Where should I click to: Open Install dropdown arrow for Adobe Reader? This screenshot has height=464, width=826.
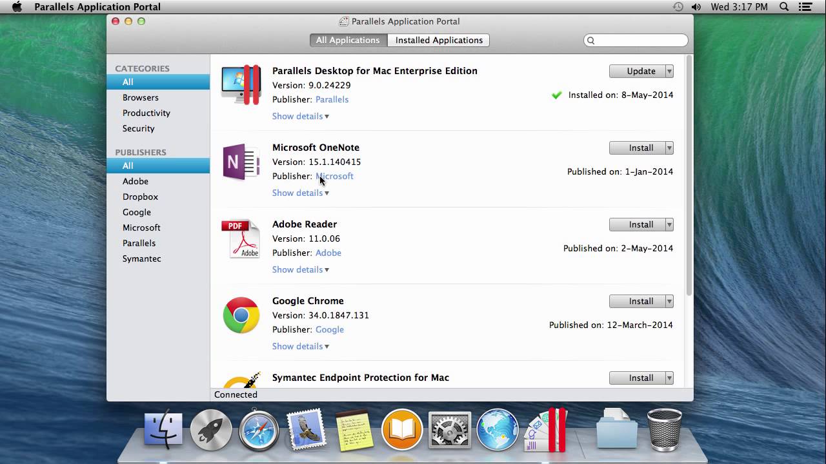tap(669, 224)
